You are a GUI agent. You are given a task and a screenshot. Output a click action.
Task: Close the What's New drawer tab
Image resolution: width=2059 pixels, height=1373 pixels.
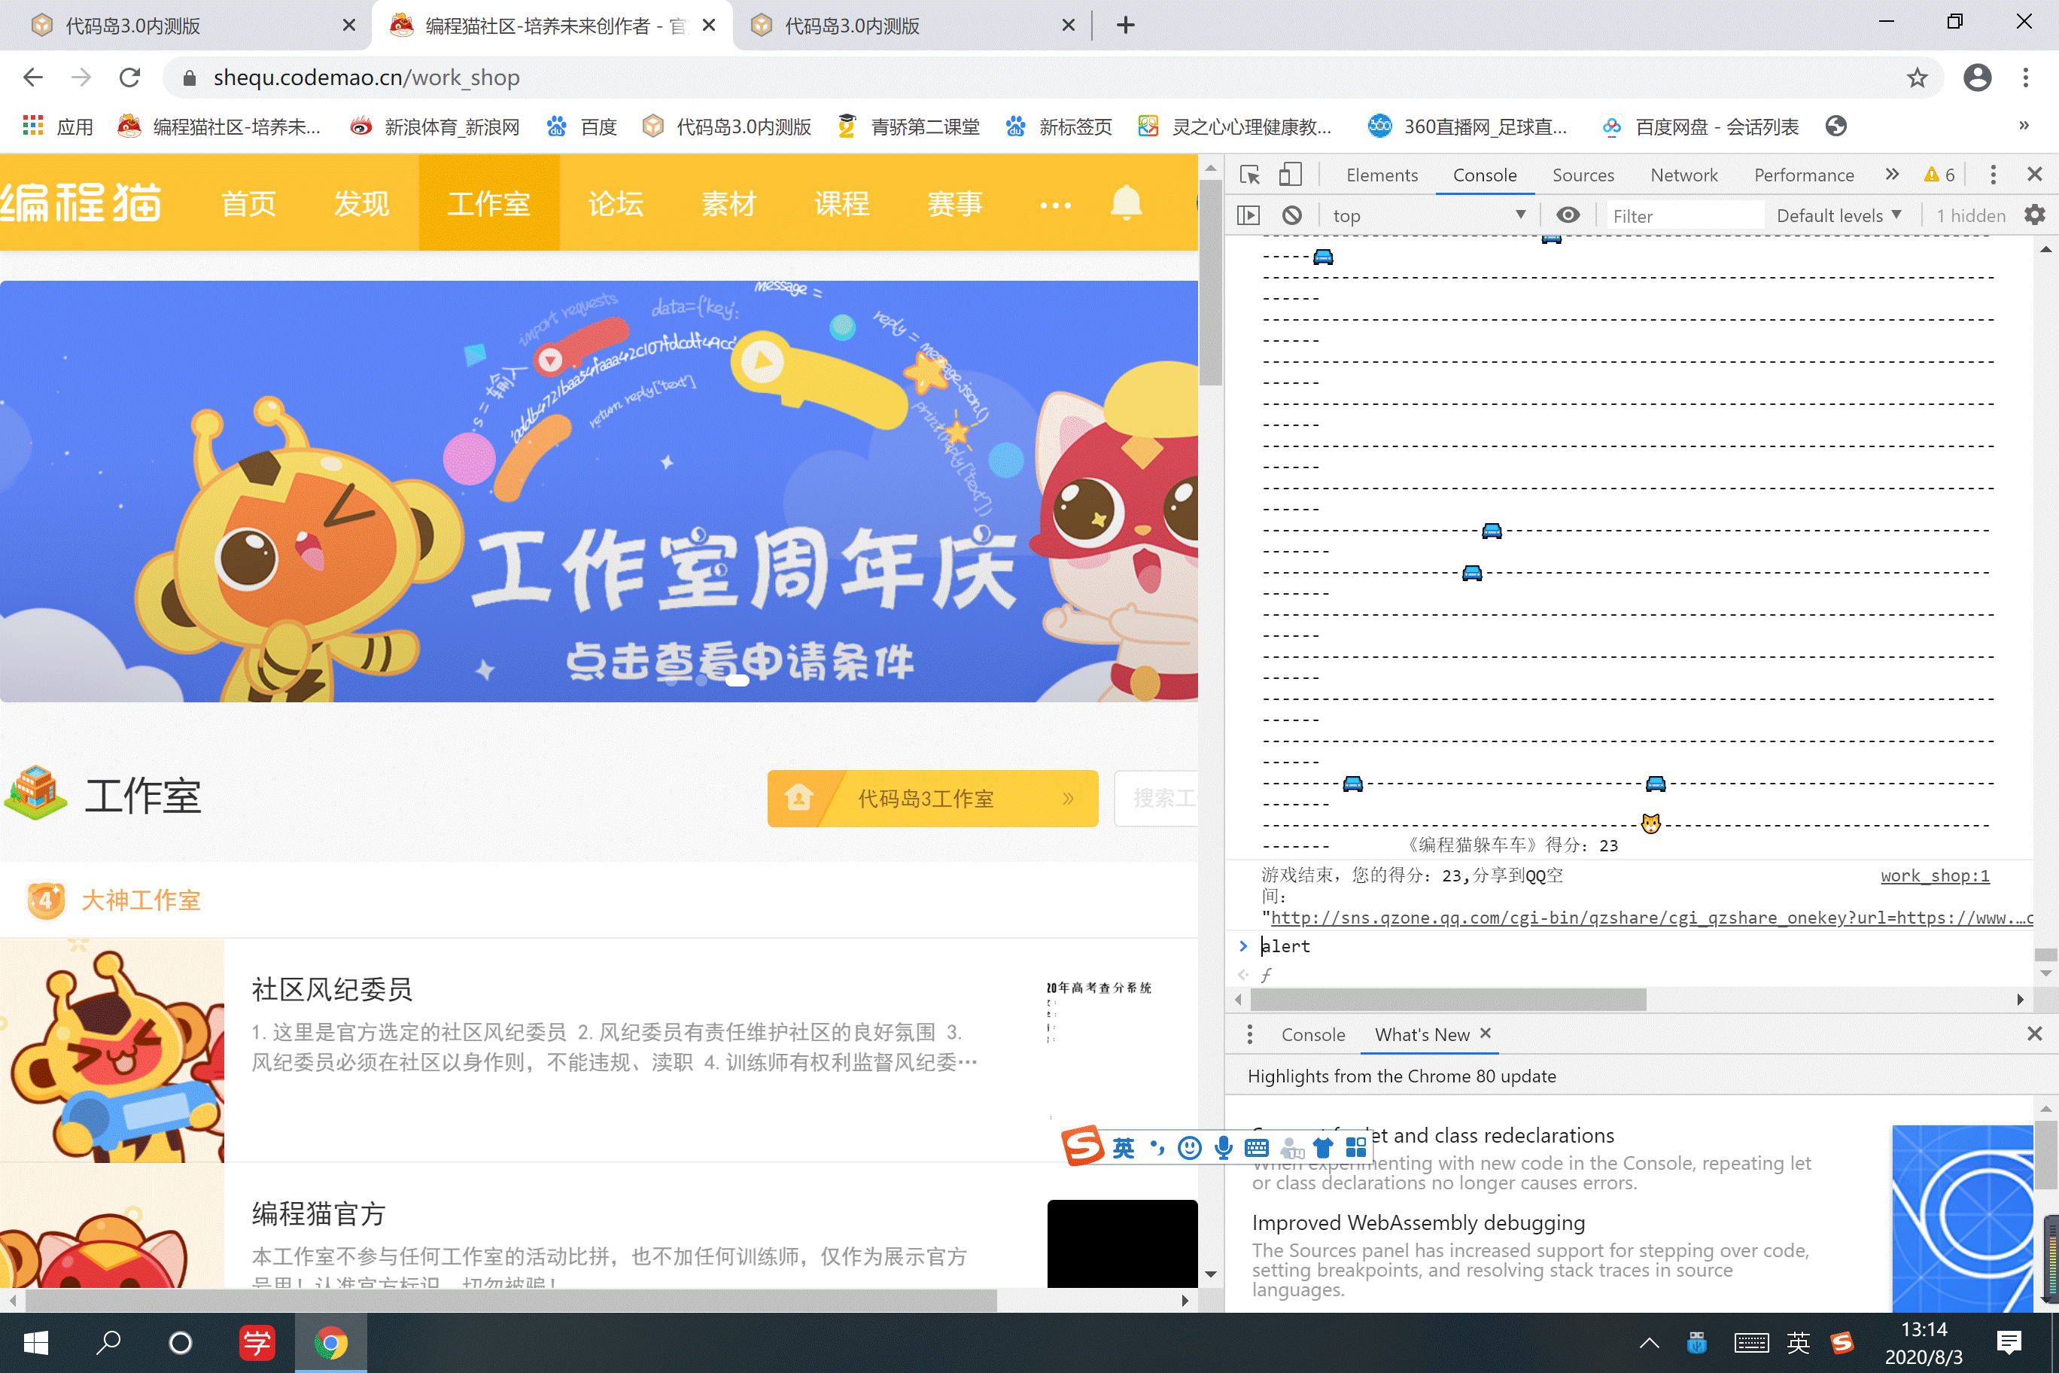pyautogui.click(x=1486, y=1034)
